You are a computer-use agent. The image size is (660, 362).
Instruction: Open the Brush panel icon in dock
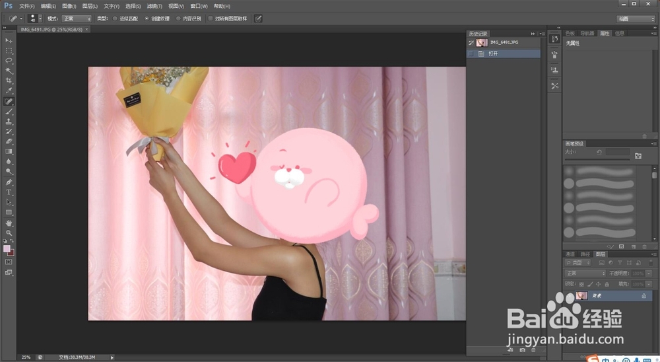coord(555,55)
